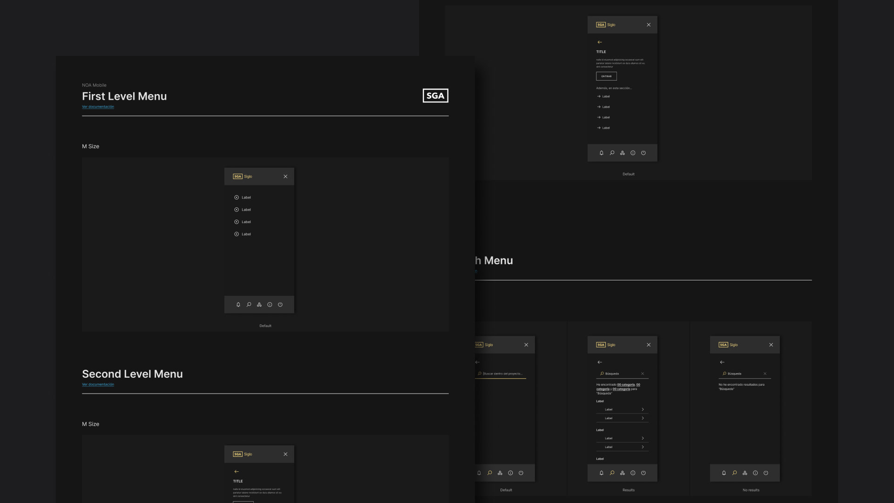
Task: Click info icon in First Level Menu mockup
Action: click(270, 305)
